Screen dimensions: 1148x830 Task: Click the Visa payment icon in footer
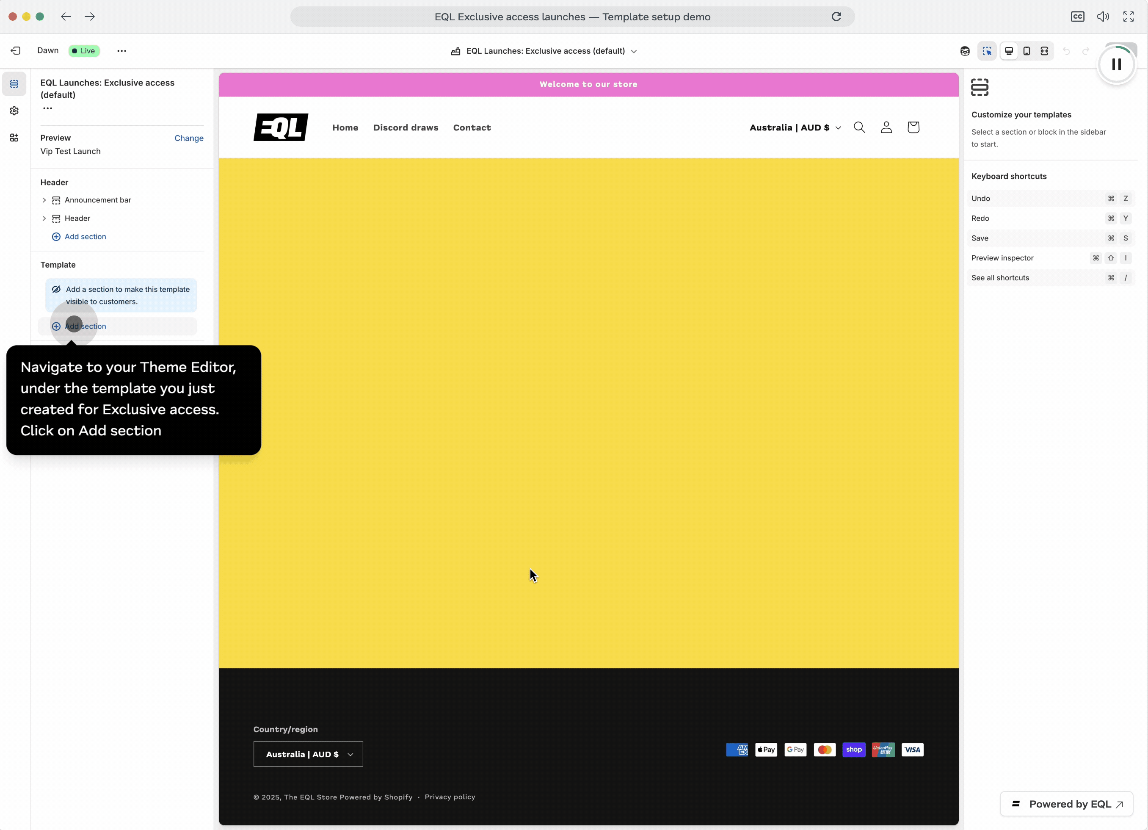(x=912, y=750)
